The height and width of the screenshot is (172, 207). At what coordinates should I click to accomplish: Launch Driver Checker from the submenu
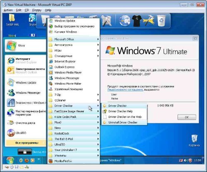tap(124, 106)
